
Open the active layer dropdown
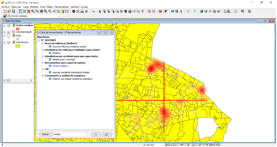coord(59,16)
